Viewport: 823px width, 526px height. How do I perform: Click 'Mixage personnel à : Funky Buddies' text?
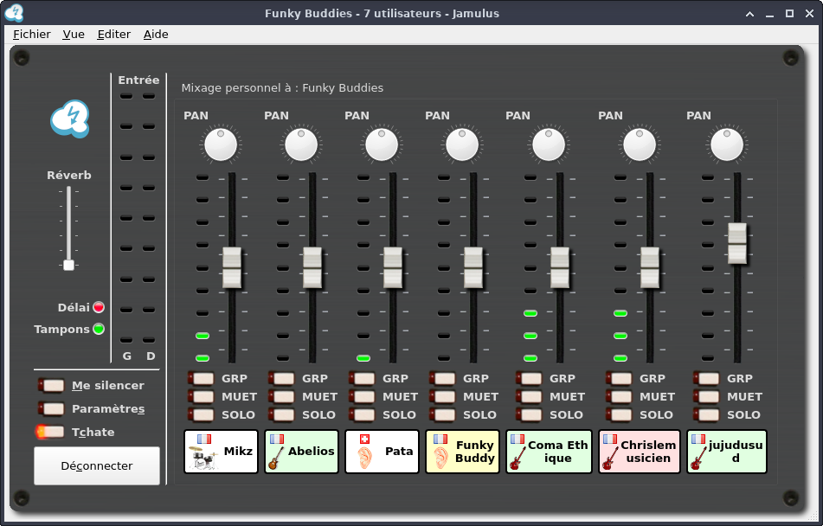pos(282,87)
